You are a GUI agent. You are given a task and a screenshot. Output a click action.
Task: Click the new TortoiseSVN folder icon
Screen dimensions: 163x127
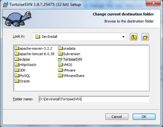[x=60, y=59]
